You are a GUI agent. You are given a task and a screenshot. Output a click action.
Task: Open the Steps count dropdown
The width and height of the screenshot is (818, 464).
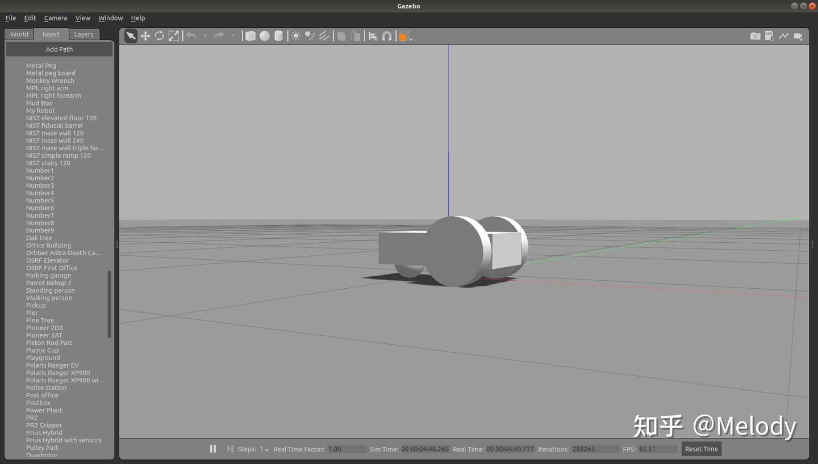[265, 449]
